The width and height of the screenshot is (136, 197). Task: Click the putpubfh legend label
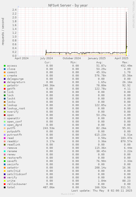coord(14,132)
